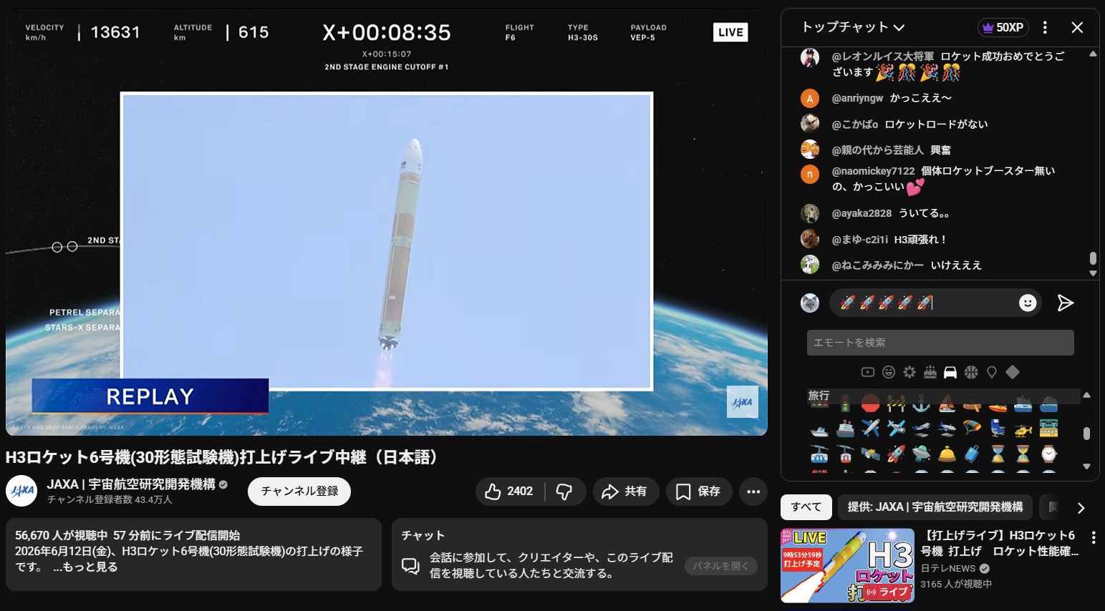Switch to activities basketball emoji category
This screenshot has height=611, width=1105.
(x=971, y=372)
